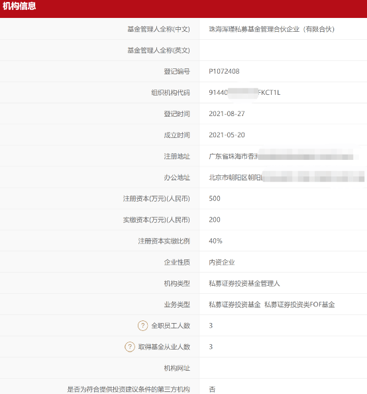Click the 40% paid-in ratio value

point(215,241)
